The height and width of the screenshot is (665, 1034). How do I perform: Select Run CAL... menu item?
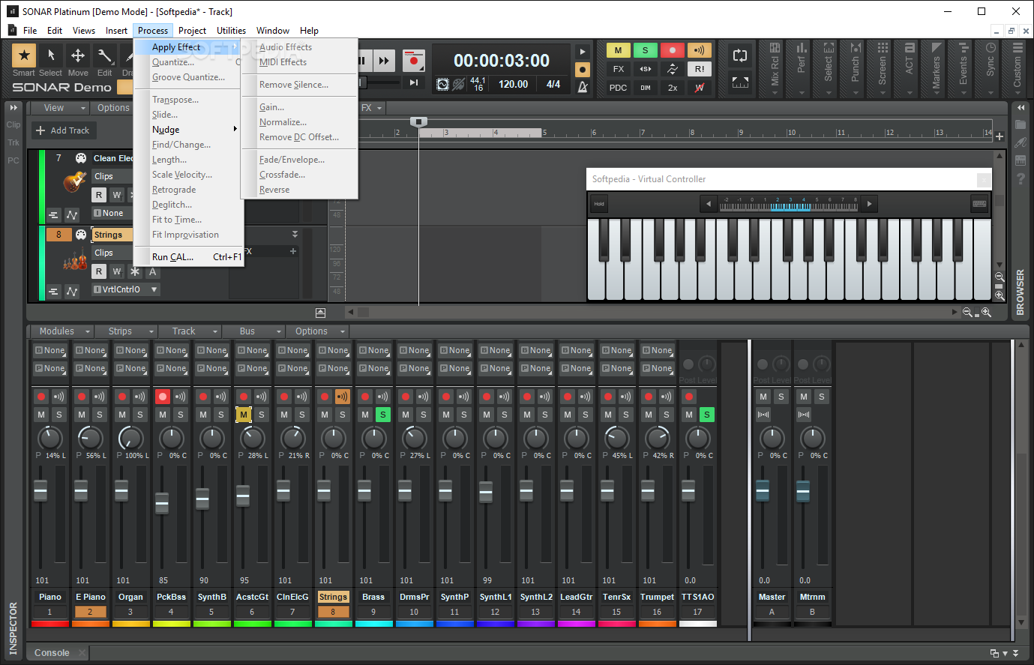pos(188,257)
